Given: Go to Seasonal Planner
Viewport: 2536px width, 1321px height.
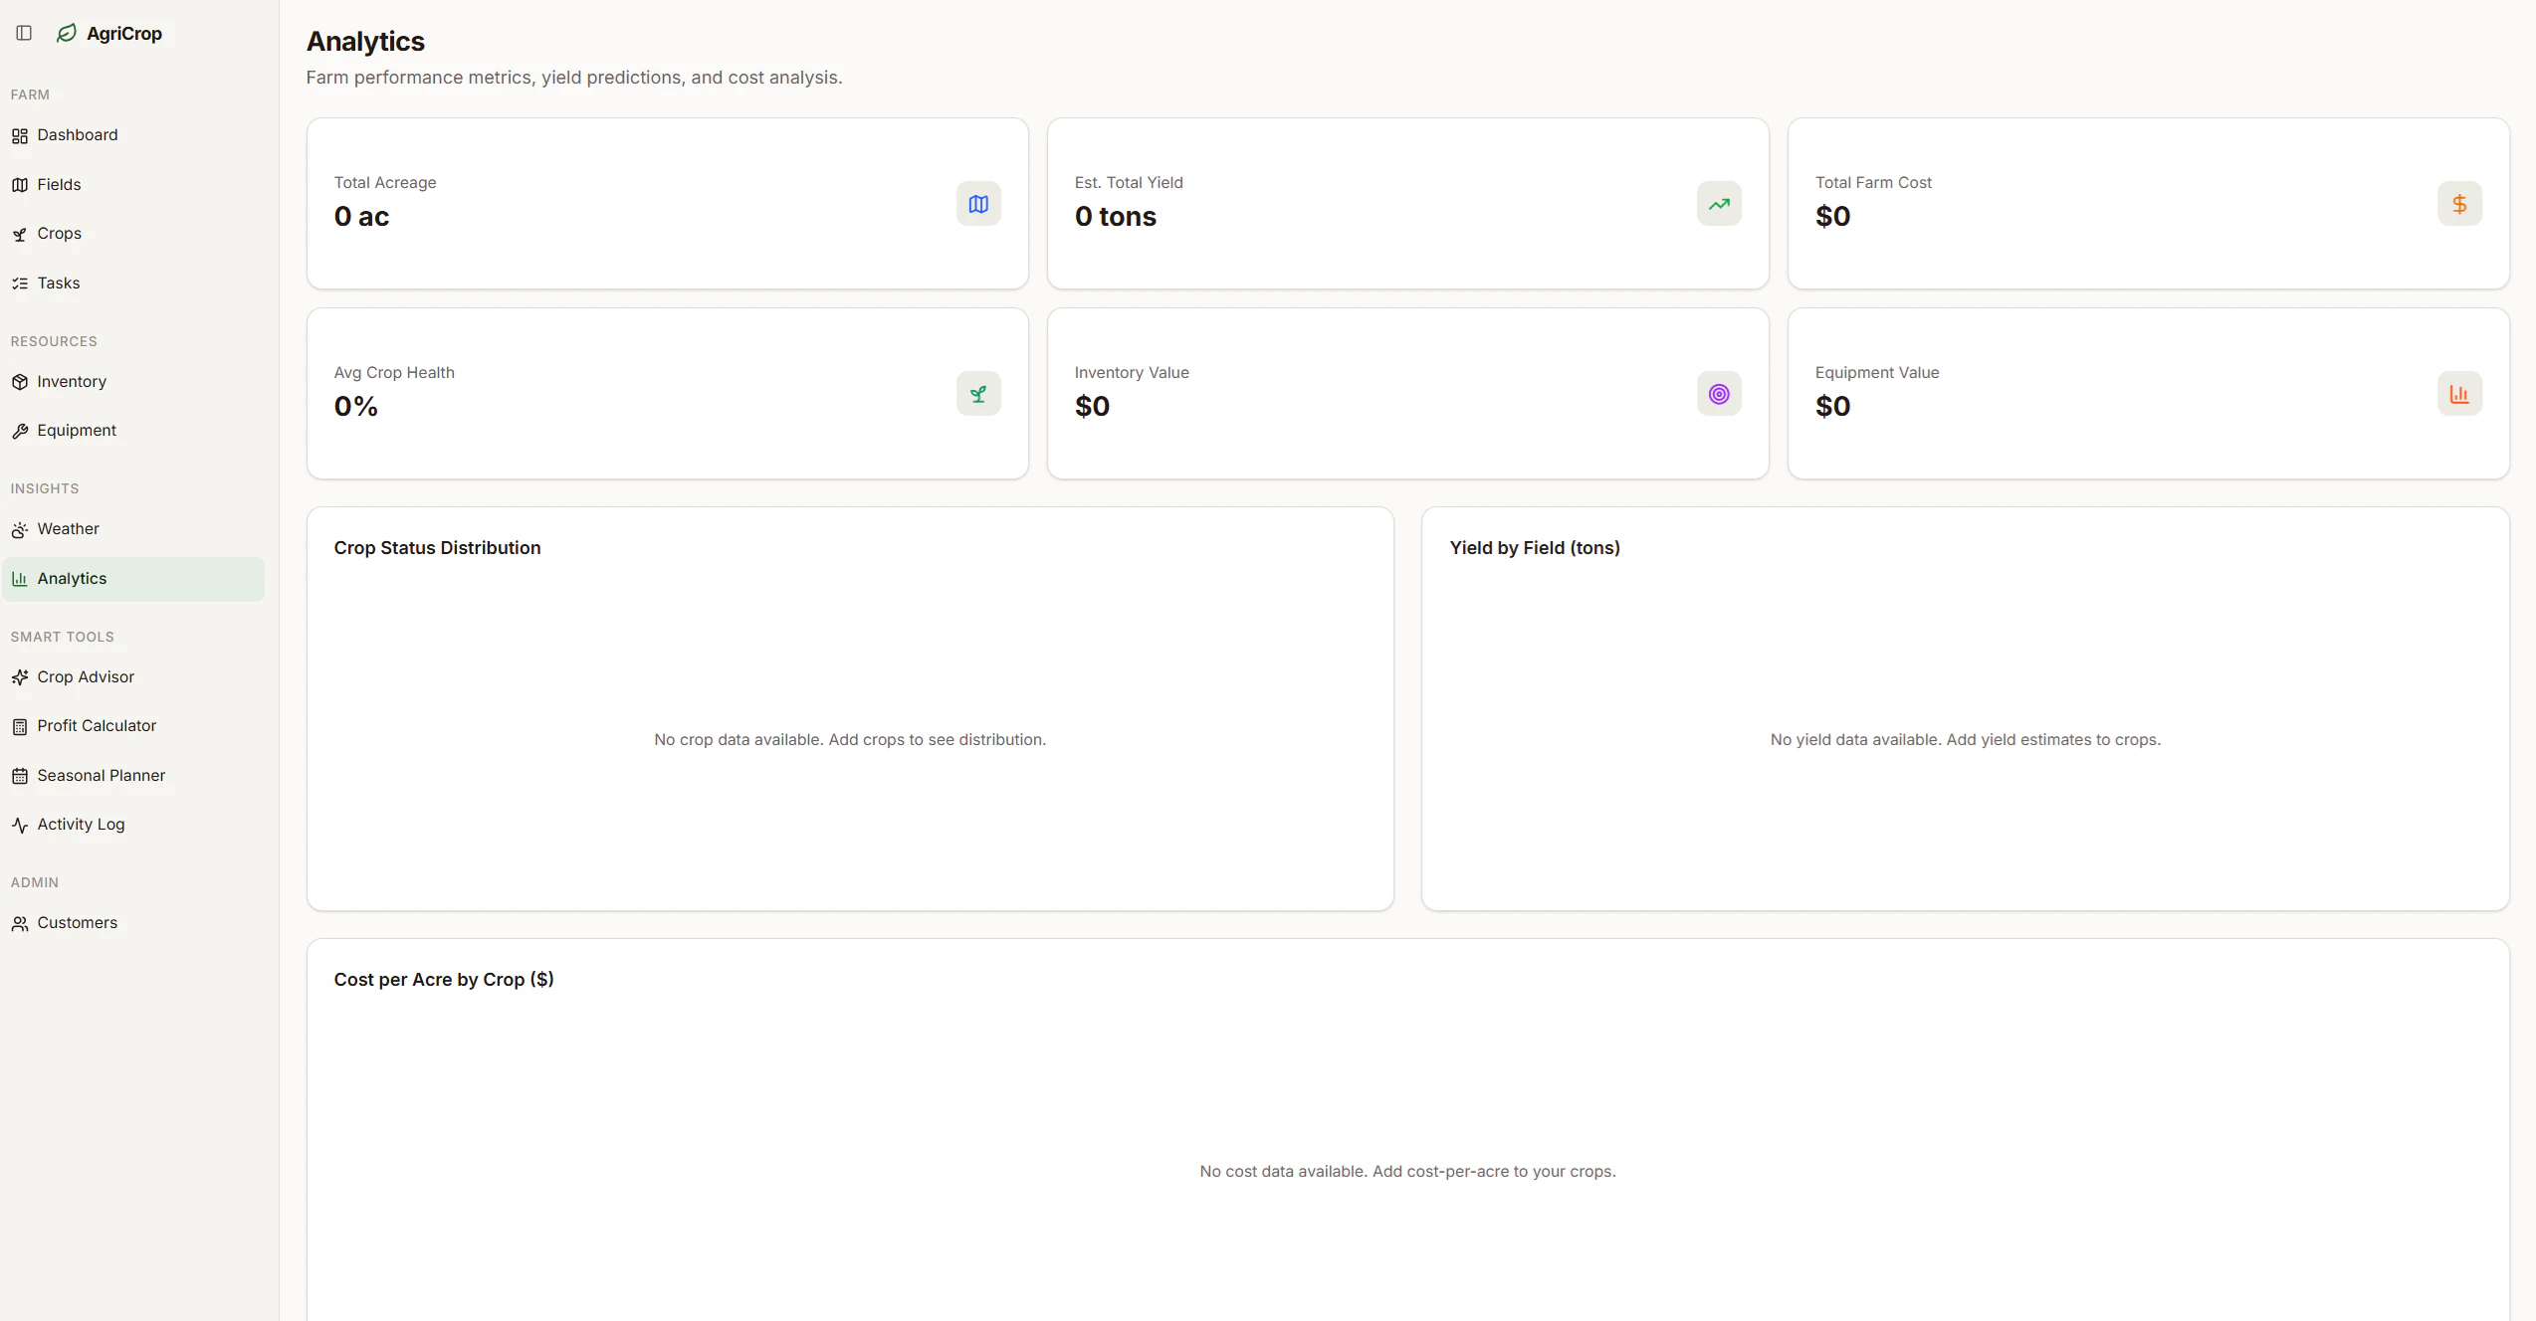Looking at the screenshot, I should tap(101, 776).
